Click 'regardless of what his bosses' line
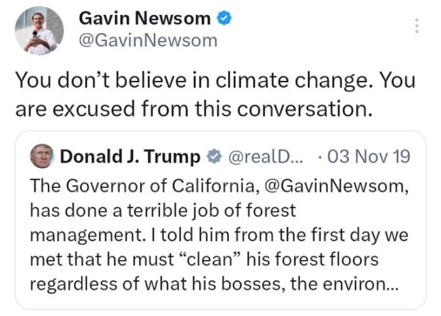441x316 pixels. coord(159,284)
